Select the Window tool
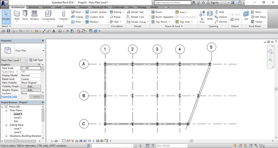Image resolution: width=278 pixels, height=148 pixels. point(34,16)
